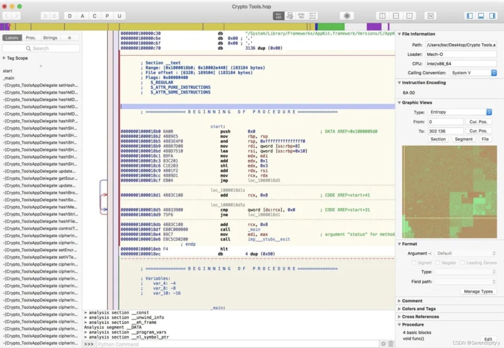The image size is (504, 348).
Task: Expand the Cross References section
Action: pos(420,317)
